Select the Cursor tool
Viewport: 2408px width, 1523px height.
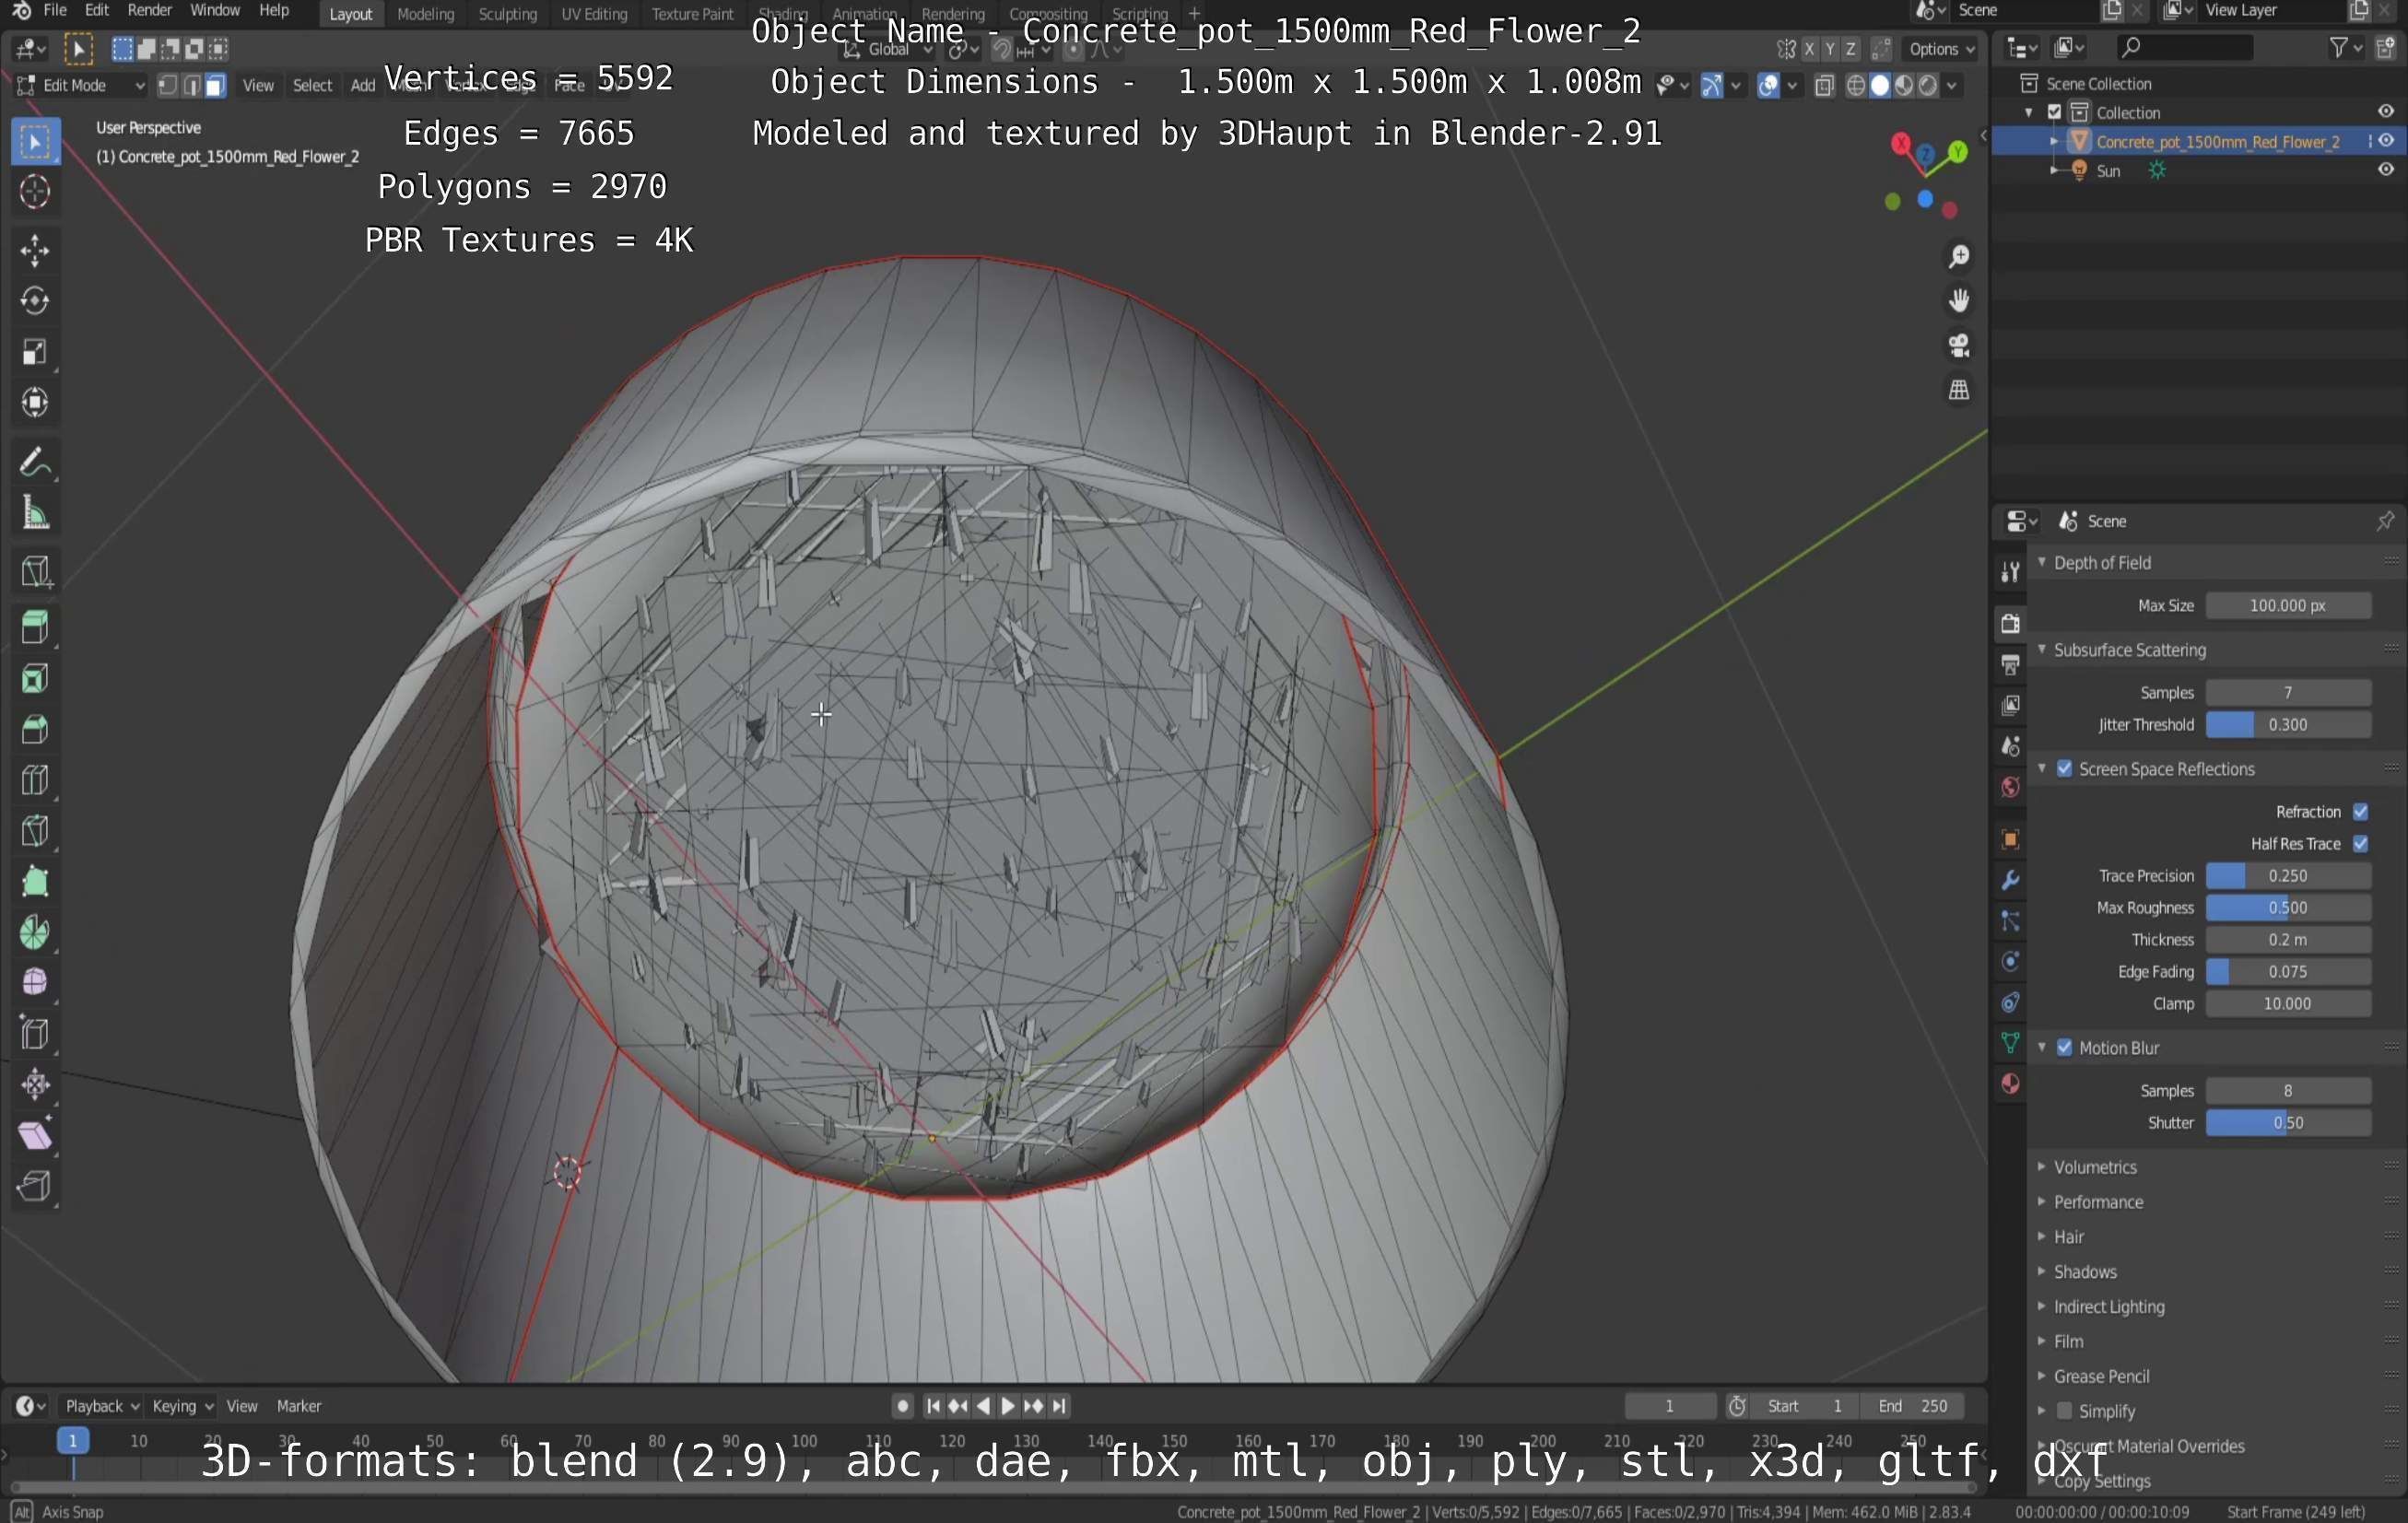click(x=35, y=191)
